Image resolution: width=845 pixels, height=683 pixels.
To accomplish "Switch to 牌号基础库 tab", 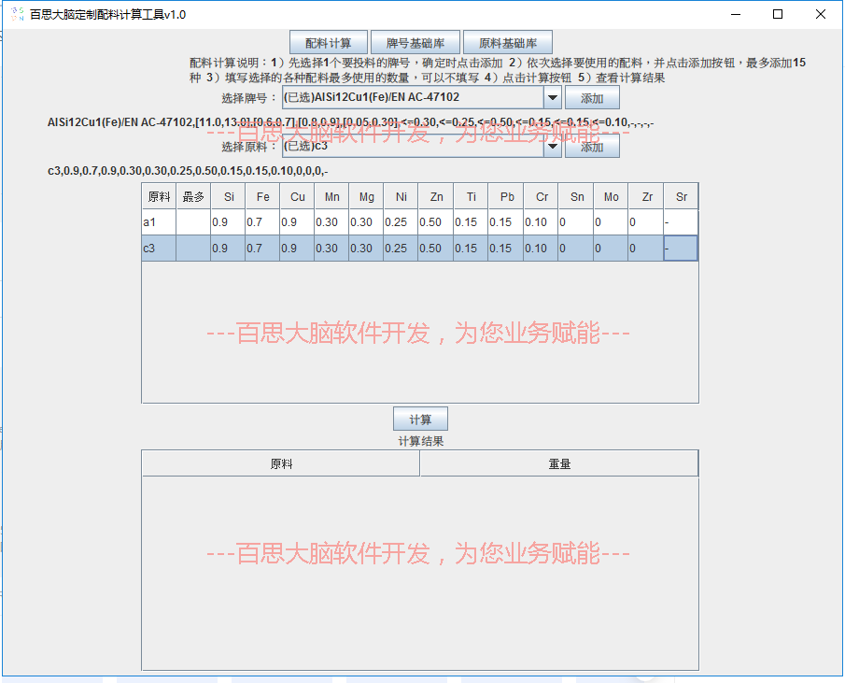I will point(415,43).
